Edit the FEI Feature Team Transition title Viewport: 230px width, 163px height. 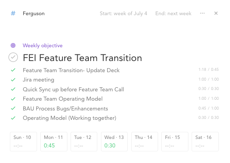click(82, 58)
